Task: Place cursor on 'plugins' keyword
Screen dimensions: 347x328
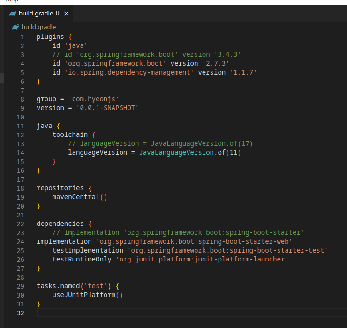Action: [50, 37]
